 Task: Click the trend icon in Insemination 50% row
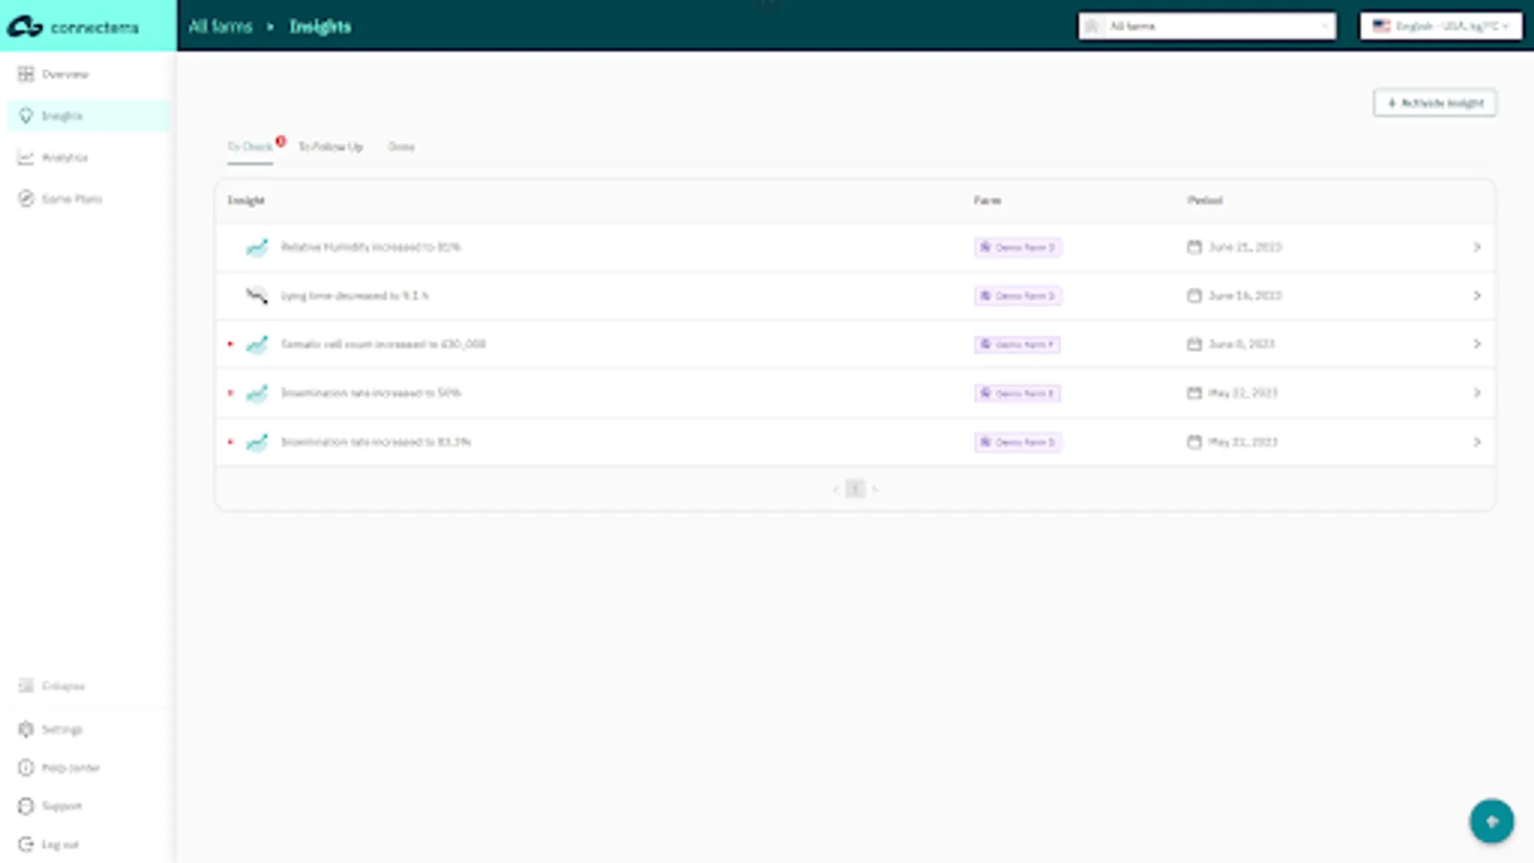257,393
